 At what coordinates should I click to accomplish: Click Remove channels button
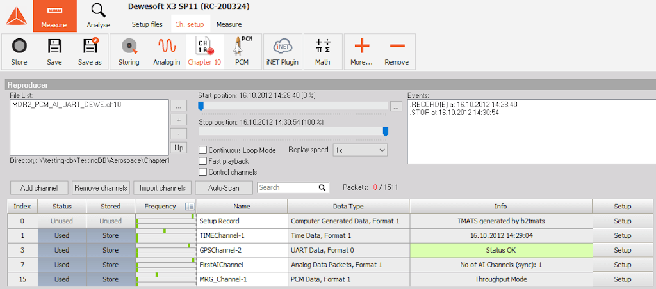pyautogui.click(x=101, y=188)
